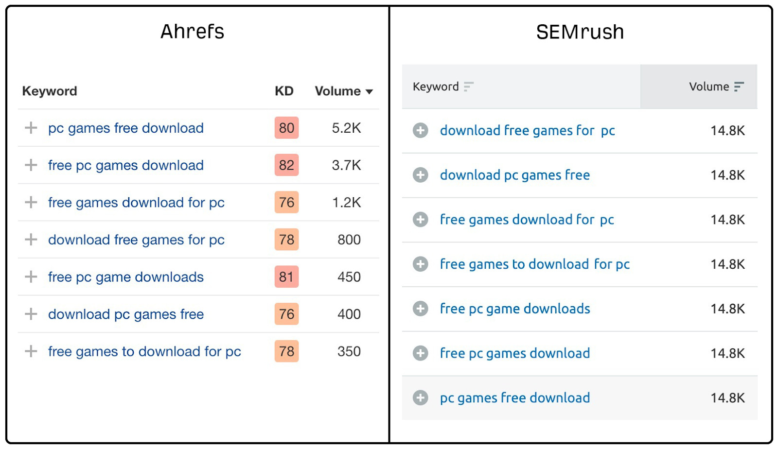Click the SEMrush Volume column sort icon
This screenshot has width=778, height=449.
coord(739,86)
